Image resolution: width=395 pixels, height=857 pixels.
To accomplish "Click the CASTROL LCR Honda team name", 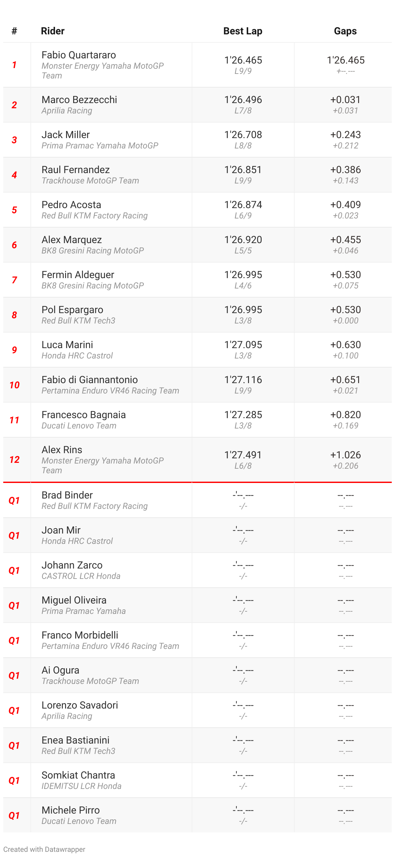I will [x=81, y=576].
